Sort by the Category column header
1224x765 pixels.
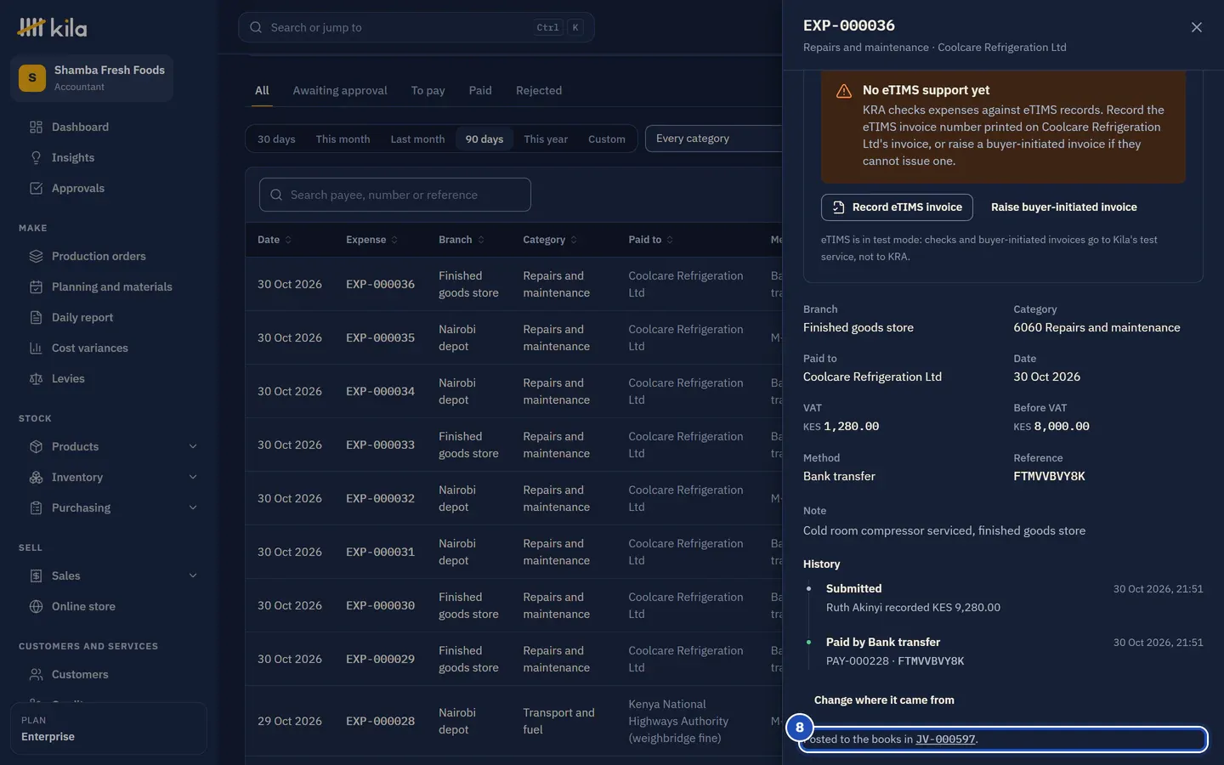[550, 240]
